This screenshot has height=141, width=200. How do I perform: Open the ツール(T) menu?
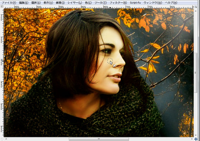coord(101,3)
